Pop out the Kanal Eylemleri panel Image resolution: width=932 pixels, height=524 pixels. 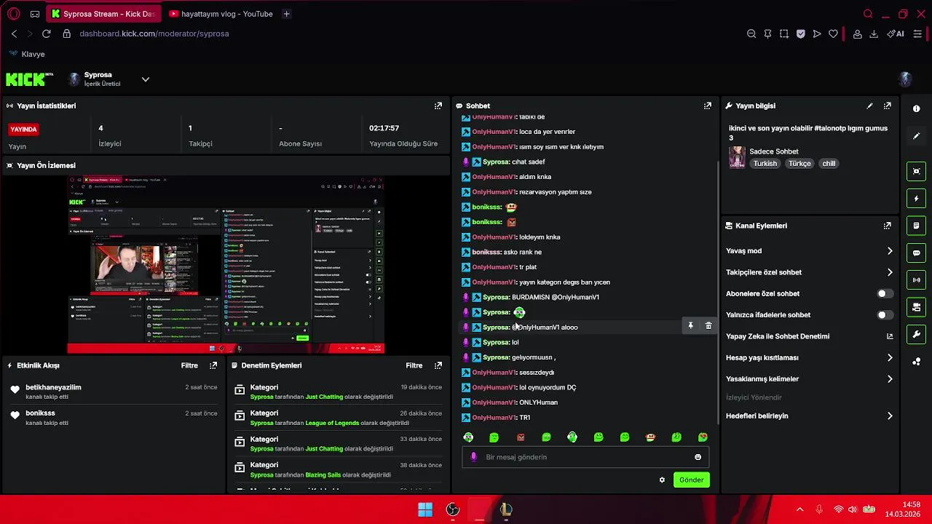point(887,226)
